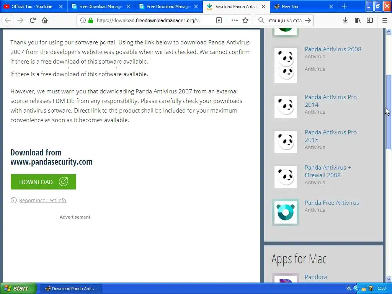Open the Panda Antivirus 2008 link

point(333,49)
